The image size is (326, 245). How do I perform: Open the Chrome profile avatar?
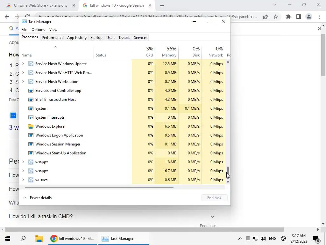click(309, 17)
